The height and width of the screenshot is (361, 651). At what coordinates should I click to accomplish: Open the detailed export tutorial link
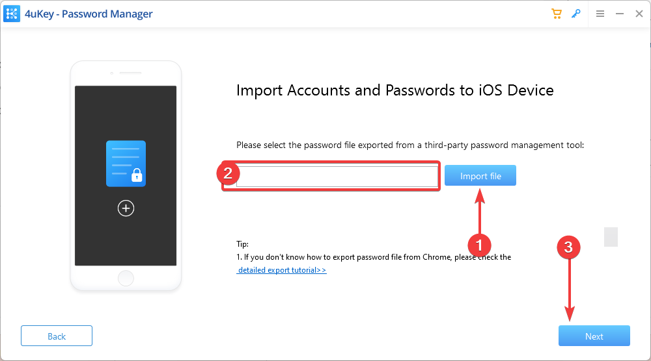pyautogui.click(x=281, y=270)
